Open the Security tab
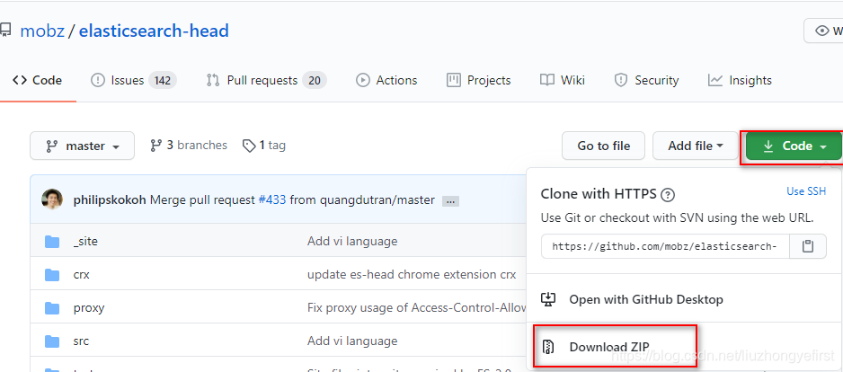 [x=646, y=81]
